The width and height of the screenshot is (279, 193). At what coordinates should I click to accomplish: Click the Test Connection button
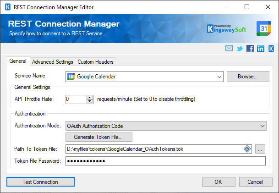point(40,182)
